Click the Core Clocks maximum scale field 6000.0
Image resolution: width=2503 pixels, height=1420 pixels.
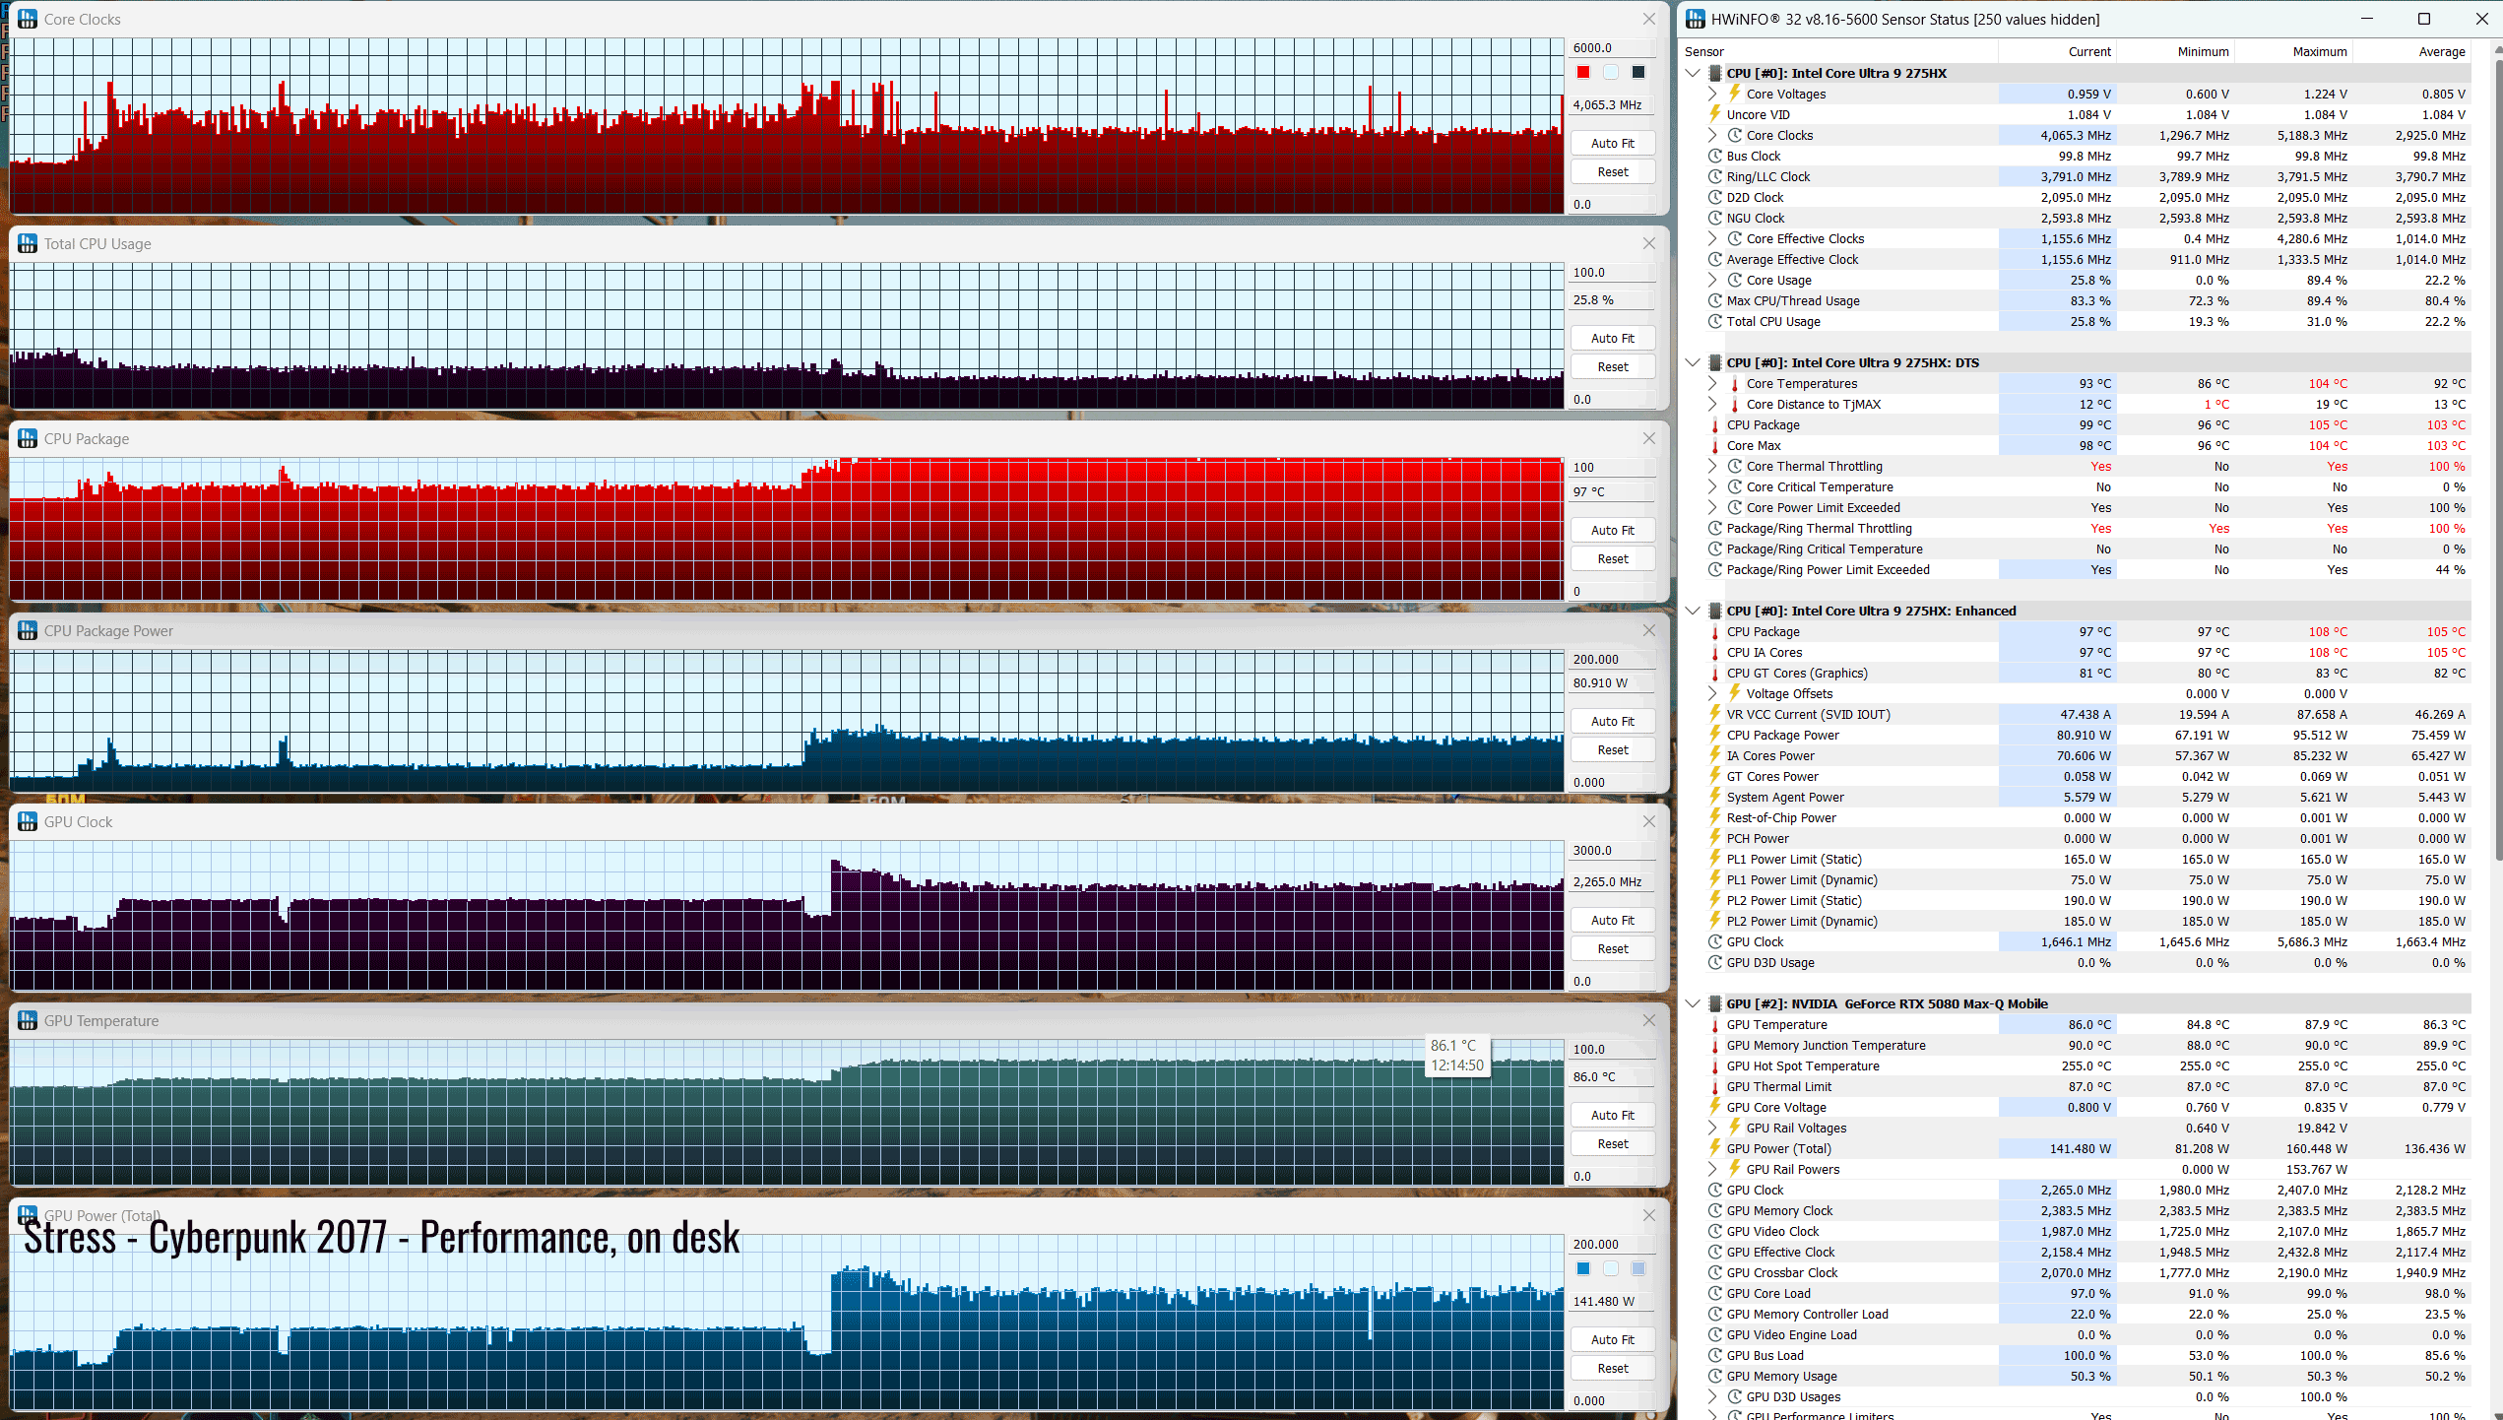point(1612,47)
